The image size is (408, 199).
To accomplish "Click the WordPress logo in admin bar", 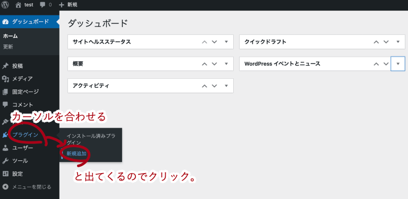I will [x=5, y=5].
